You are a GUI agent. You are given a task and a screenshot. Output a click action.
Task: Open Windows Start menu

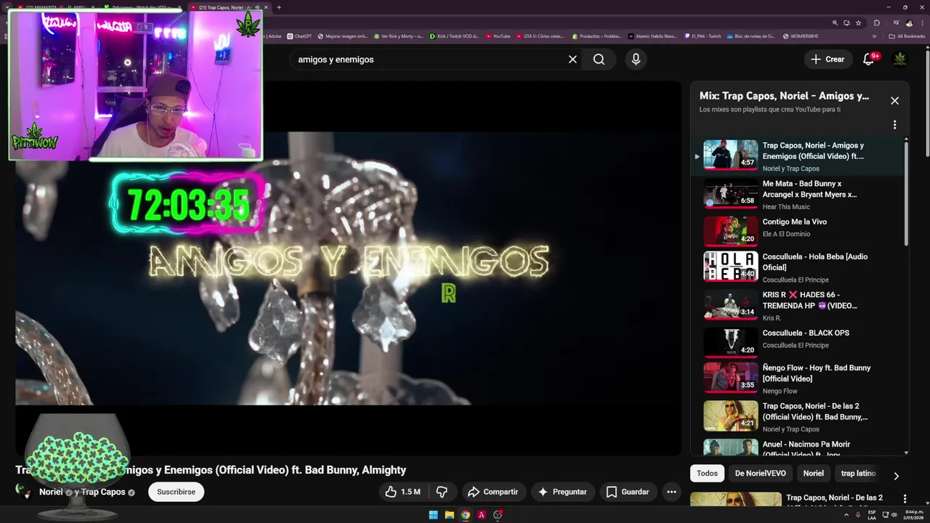click(434, 515)
